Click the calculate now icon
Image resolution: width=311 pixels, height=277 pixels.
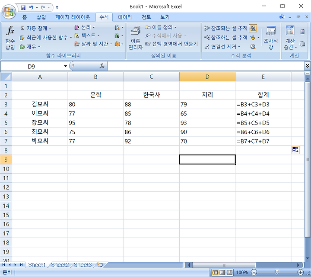(x=302, y=32)
